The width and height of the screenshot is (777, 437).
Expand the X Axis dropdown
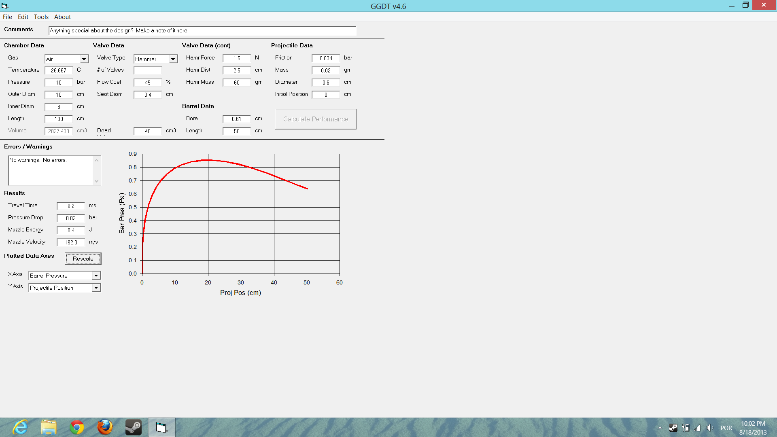pyautogui.click(x=96, y=276)
